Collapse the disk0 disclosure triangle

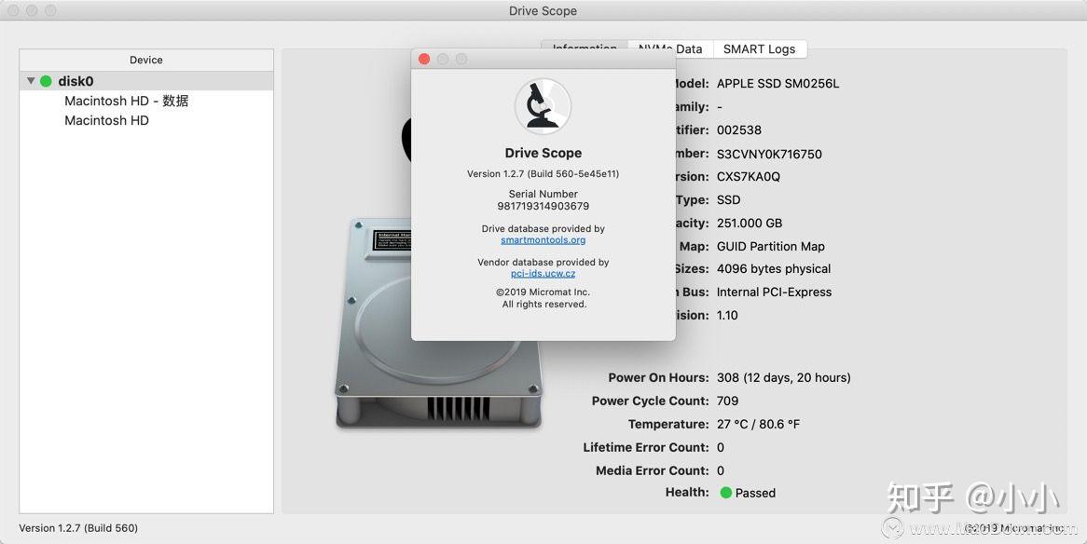click(30, 80)
